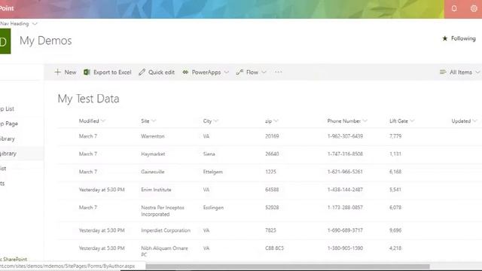This screenshot has height=271, width=482.
Task: Click the city cell Ettelgem
Action: (x=212, y=172)
